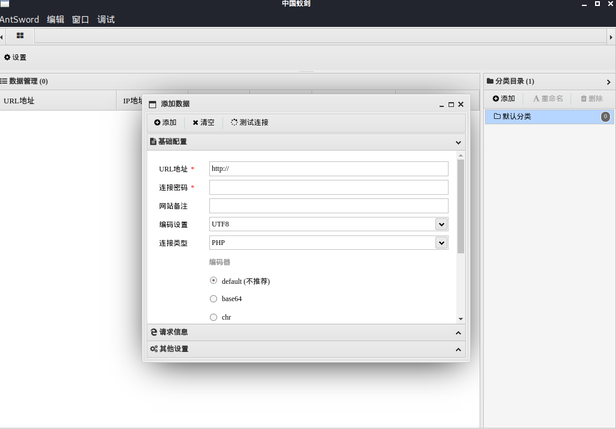The image size is (616, 429).
Task: Minimize the 添加数据 dialog
Action: pos(441,105)
